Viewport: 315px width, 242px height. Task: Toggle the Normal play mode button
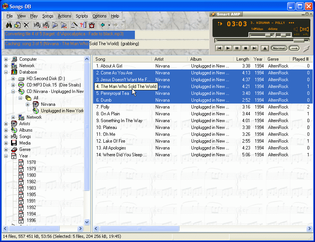pos(279,48)
